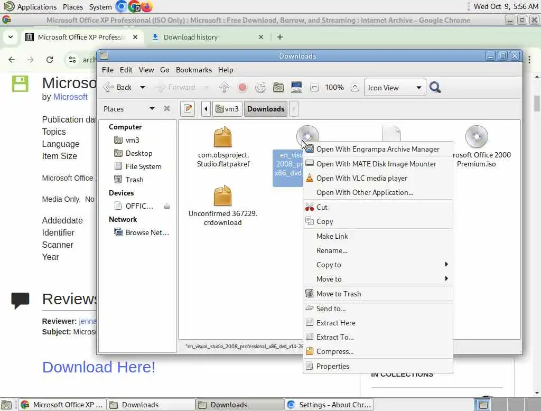Select Rename... in the context menu

(378, 250)
